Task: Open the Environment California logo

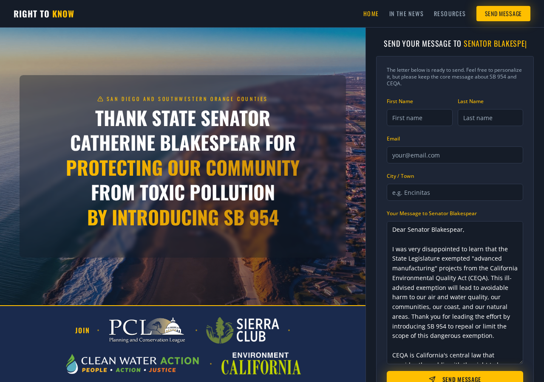Action: [261, 363]
